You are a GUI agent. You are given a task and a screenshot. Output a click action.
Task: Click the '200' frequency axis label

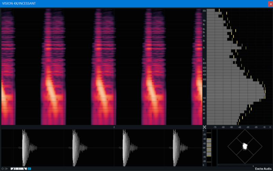pyautogui.click(x=204, y=86)
